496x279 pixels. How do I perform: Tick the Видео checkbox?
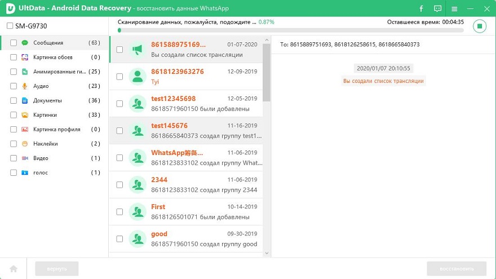point(14,158)
